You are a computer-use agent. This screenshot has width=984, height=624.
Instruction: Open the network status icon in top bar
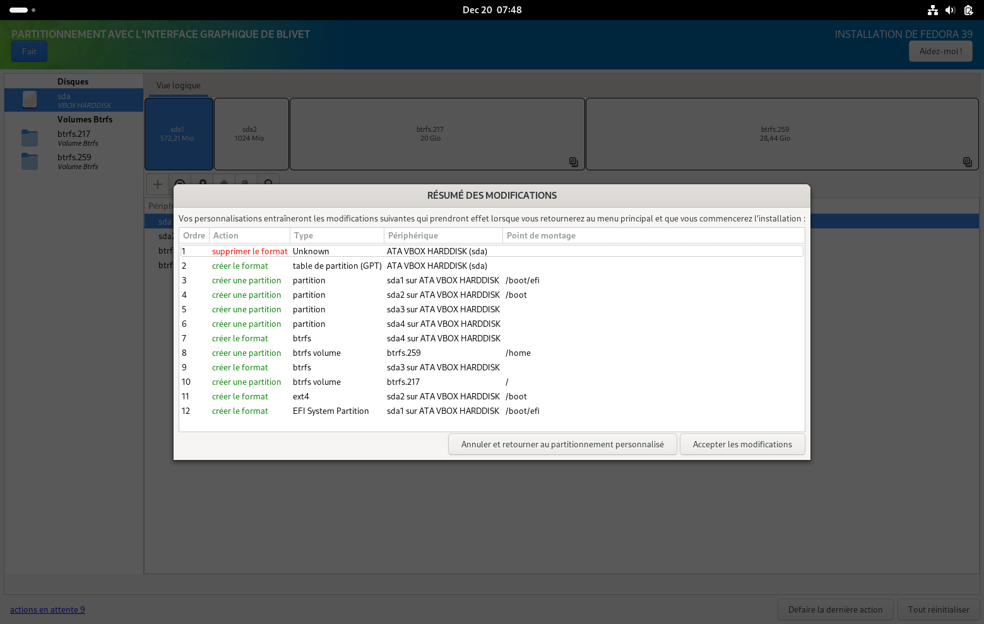click(x=932, y=10)
